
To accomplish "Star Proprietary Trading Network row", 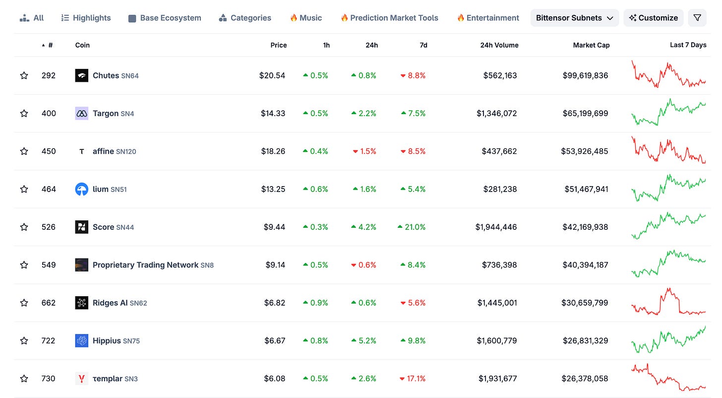I will click(24, 265).
